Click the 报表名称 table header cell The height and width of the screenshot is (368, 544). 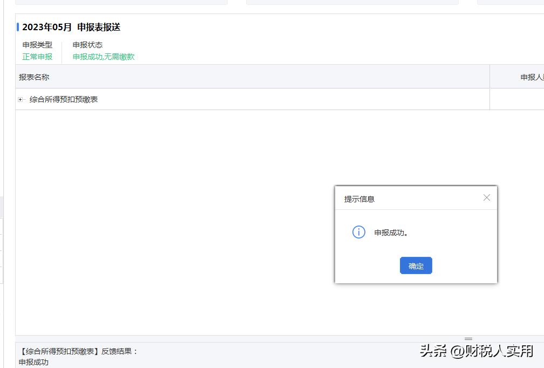(x=32, y=77)
